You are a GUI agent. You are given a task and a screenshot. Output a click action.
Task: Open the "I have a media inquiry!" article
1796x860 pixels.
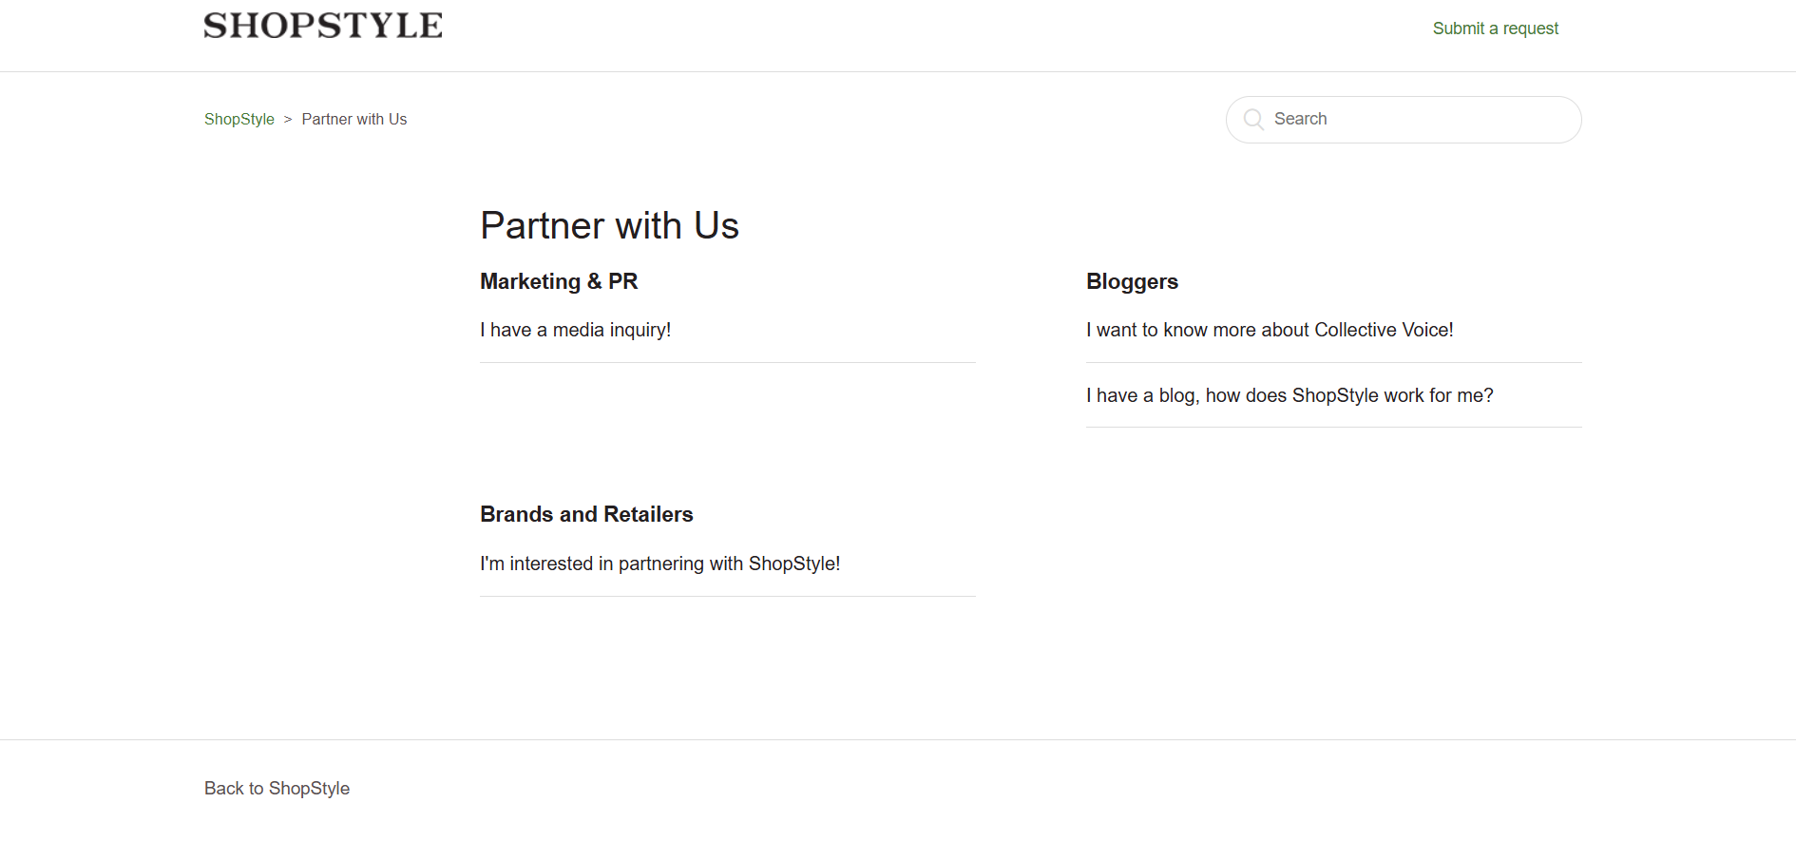tap(575, 330)
